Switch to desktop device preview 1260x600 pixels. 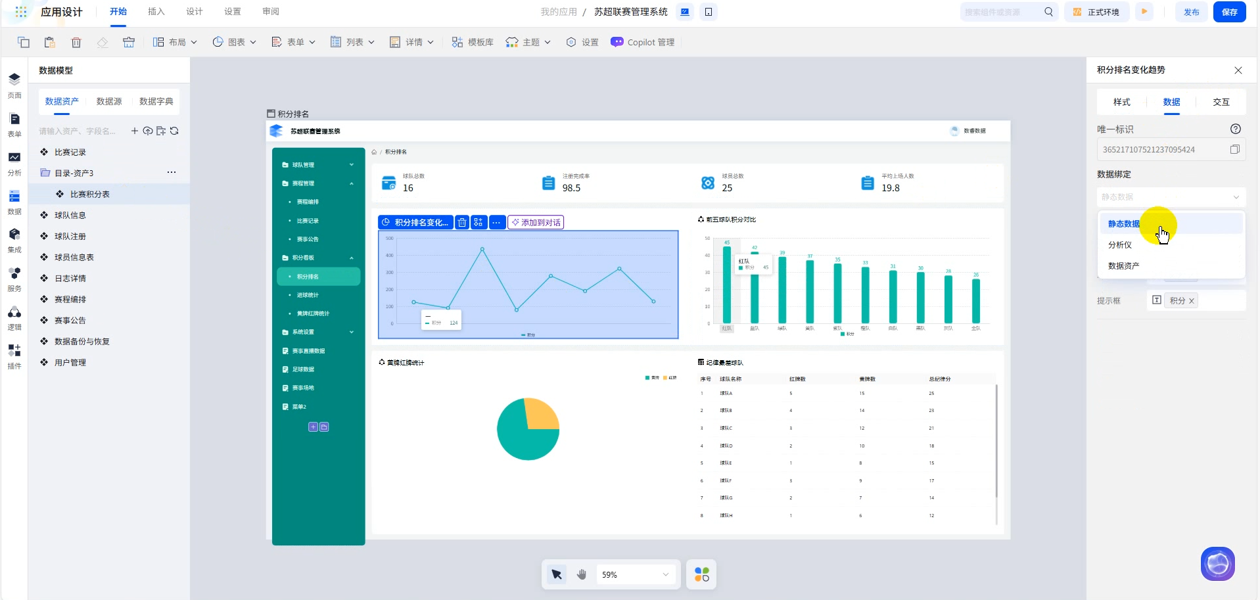click(x=685, y=12)
